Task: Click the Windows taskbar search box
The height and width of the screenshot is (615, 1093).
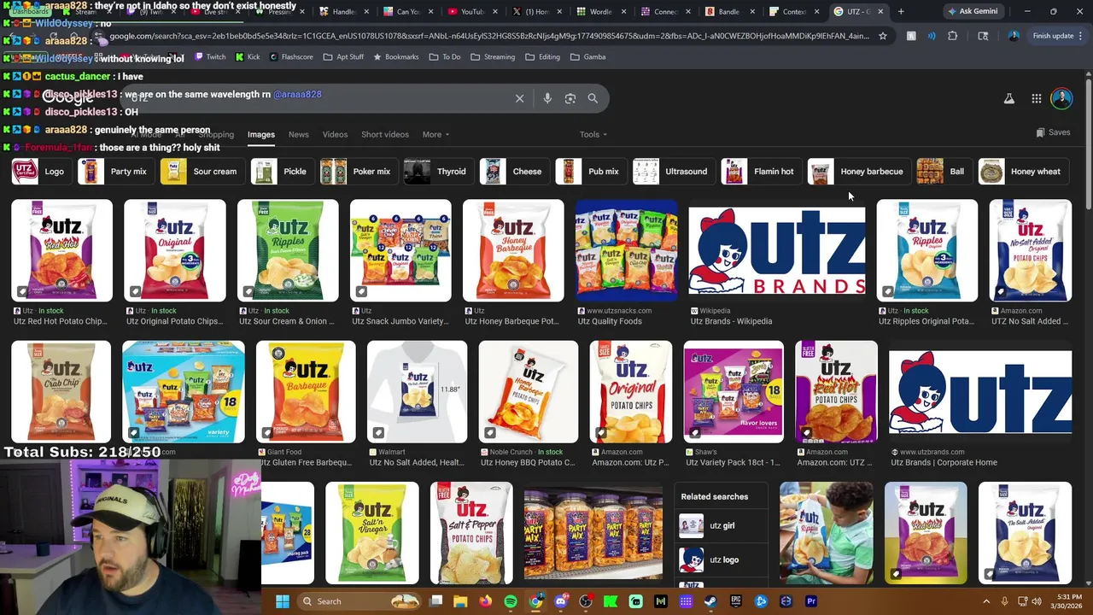Action: point(359,601)
